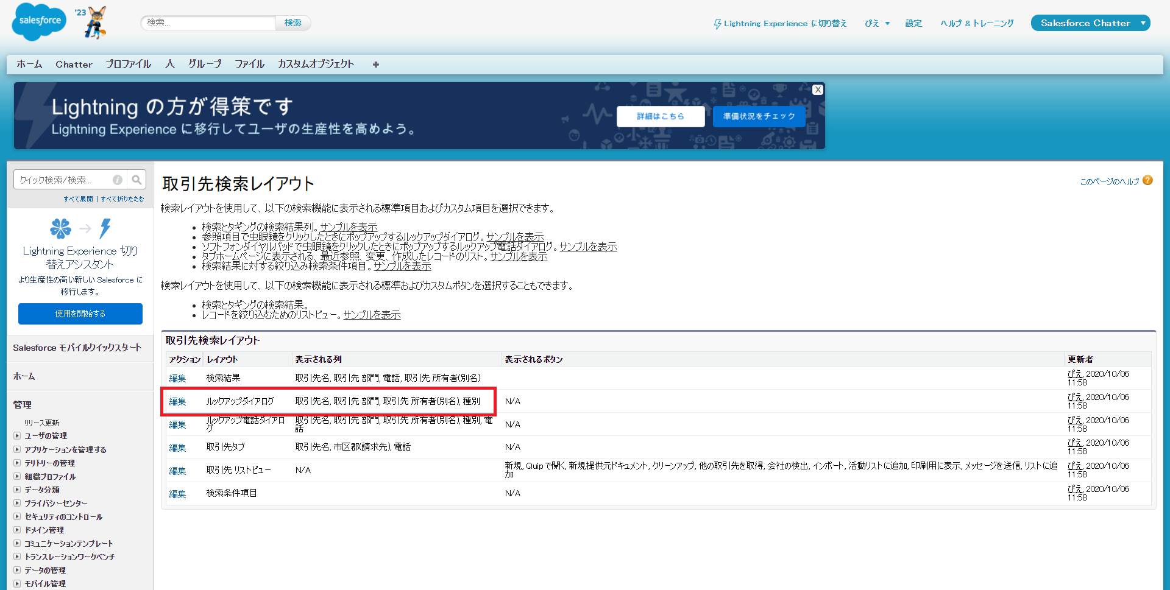
Task: Click the Lightning transition flower icon
Action: point(60,228)
